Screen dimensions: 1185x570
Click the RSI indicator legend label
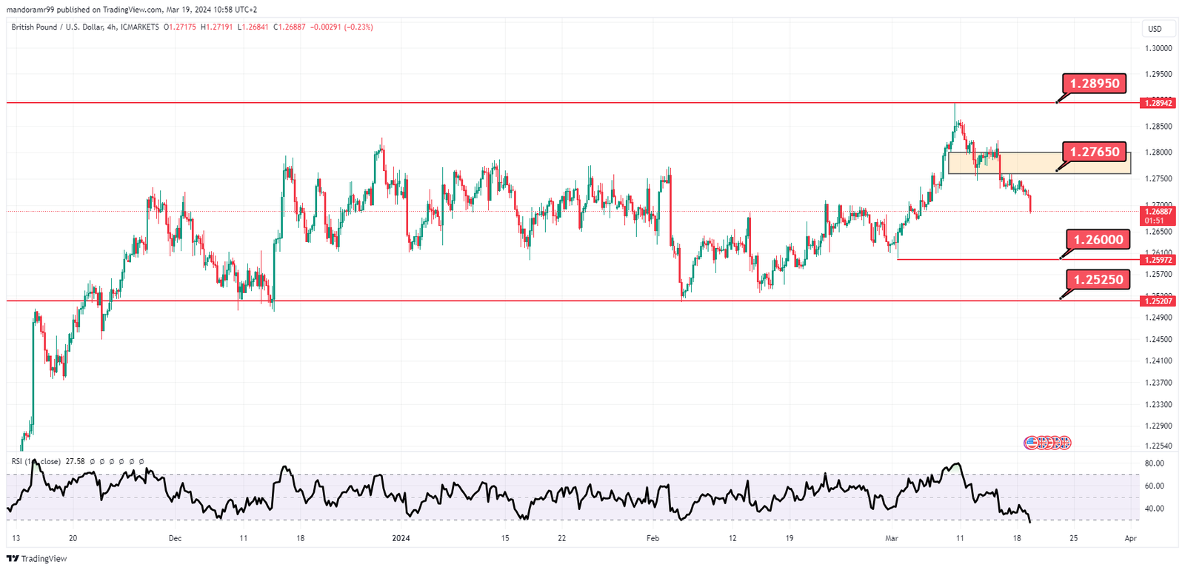(x=36, y=461)
